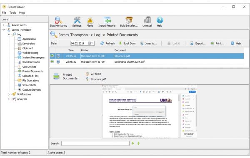Click the Jump to magnifier icon

142,43
